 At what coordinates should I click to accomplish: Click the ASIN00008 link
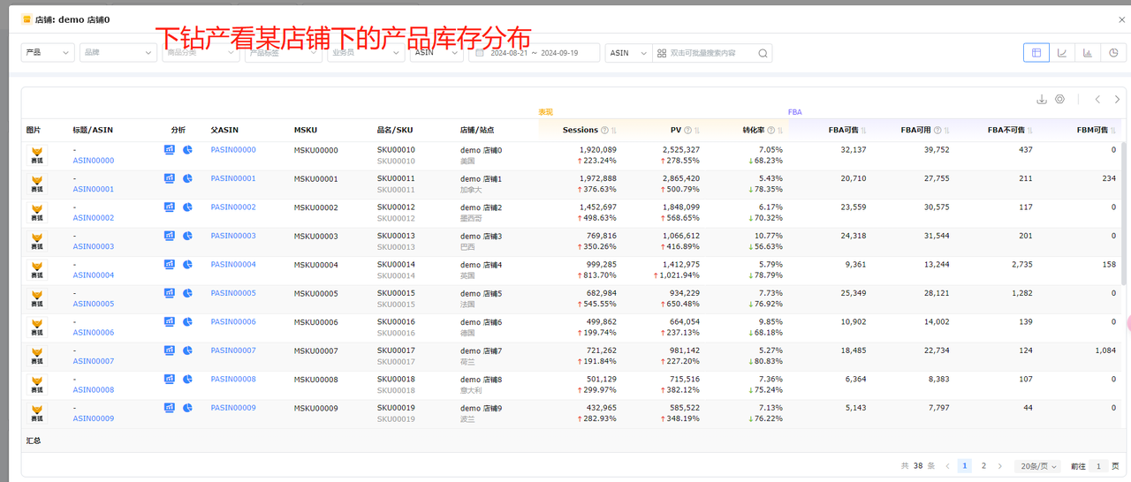point(93,390)
